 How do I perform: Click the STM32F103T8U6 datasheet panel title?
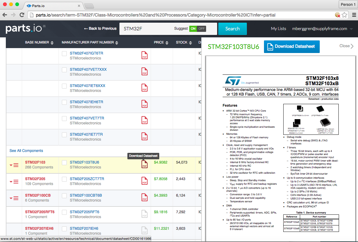tap(233, 47)
